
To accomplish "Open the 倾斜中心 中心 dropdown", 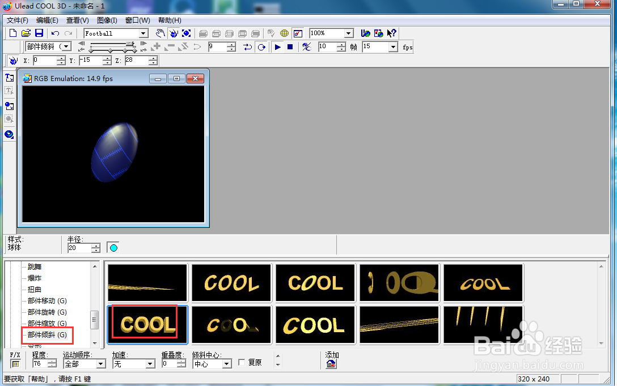I will coord(227,364).
